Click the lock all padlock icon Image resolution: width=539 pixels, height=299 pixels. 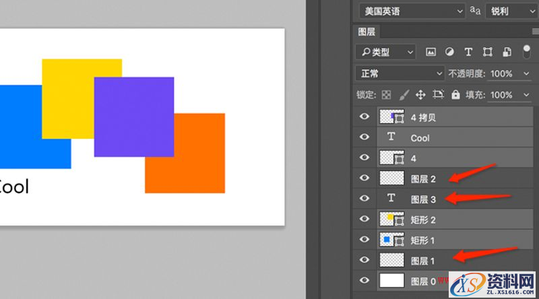pyautogui.click(x=455, y=95)
